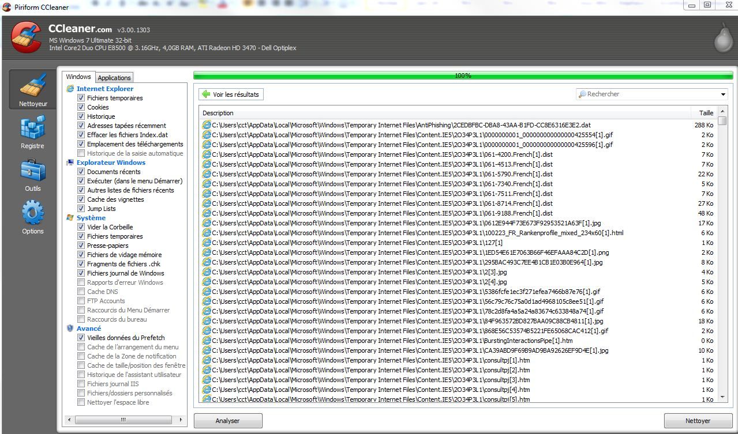Switch to the Applications tab

(114, 78)
